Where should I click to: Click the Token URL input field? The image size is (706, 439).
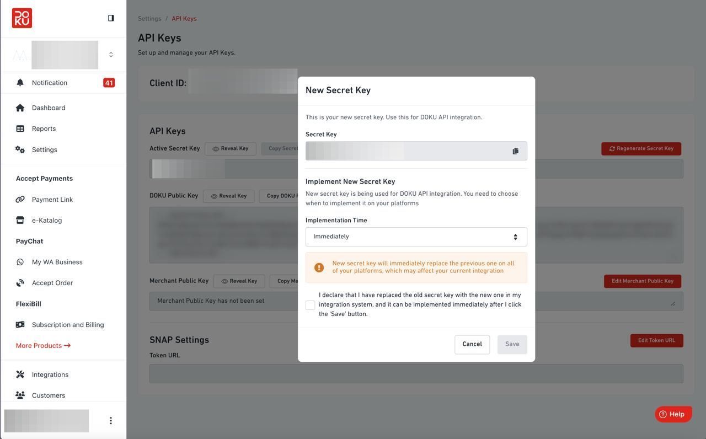coord(416,374)
